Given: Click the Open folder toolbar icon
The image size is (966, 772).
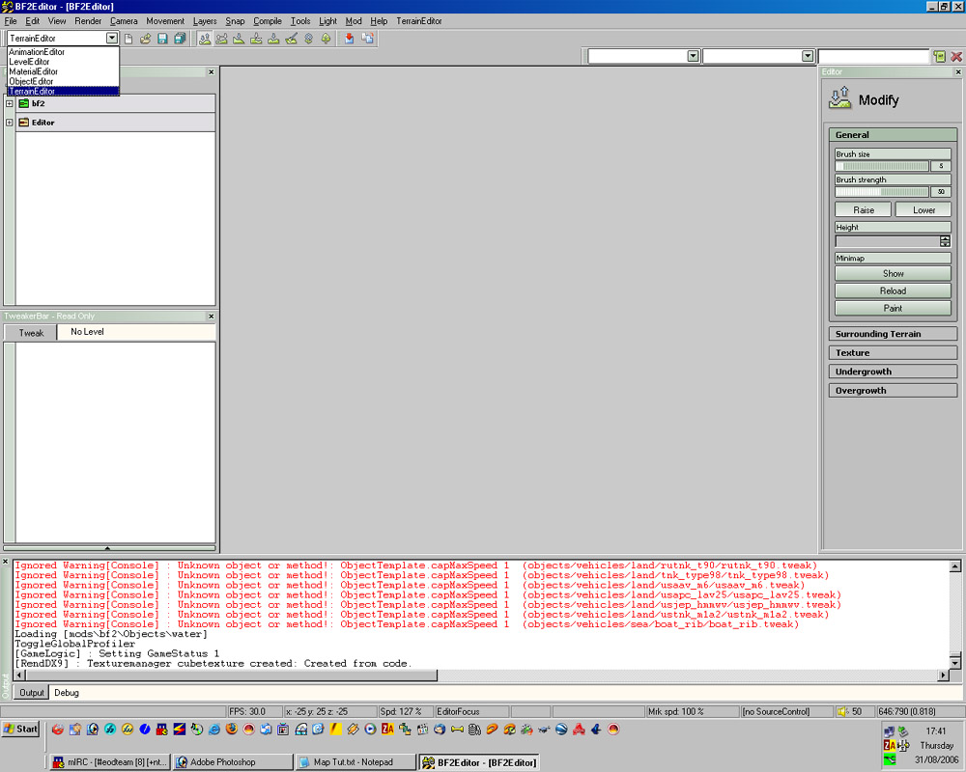Looking at the screenshot, I should [146, 39].
